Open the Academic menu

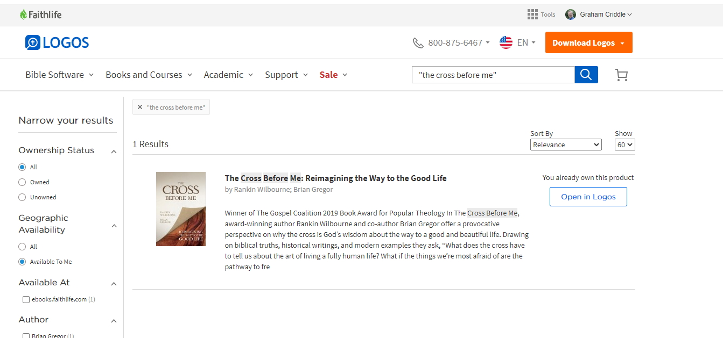(x=229, y=75)
